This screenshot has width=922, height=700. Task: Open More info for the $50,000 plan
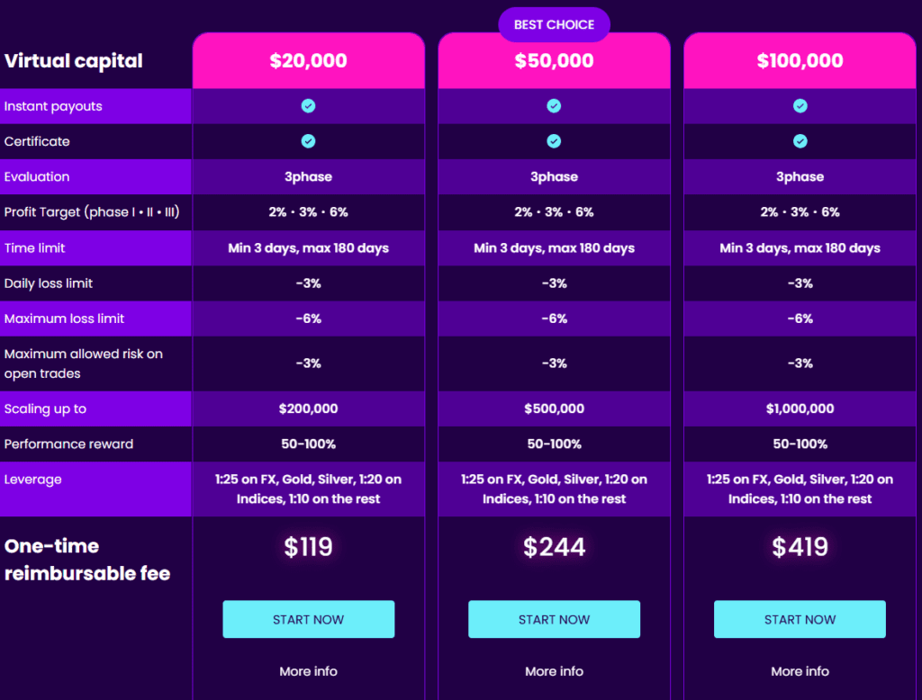[x=554, y=671]
